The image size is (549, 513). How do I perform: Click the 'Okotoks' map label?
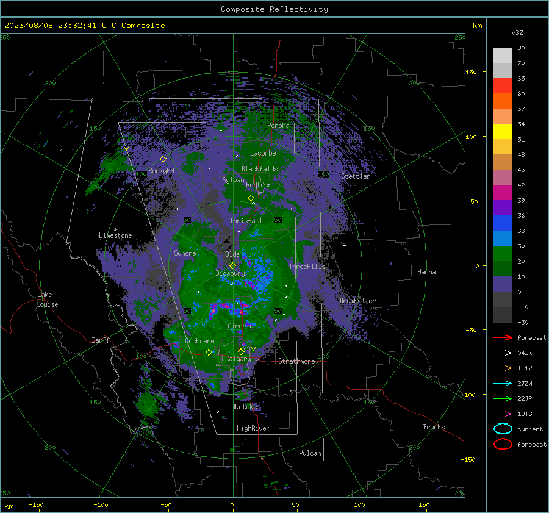(244, 406)
